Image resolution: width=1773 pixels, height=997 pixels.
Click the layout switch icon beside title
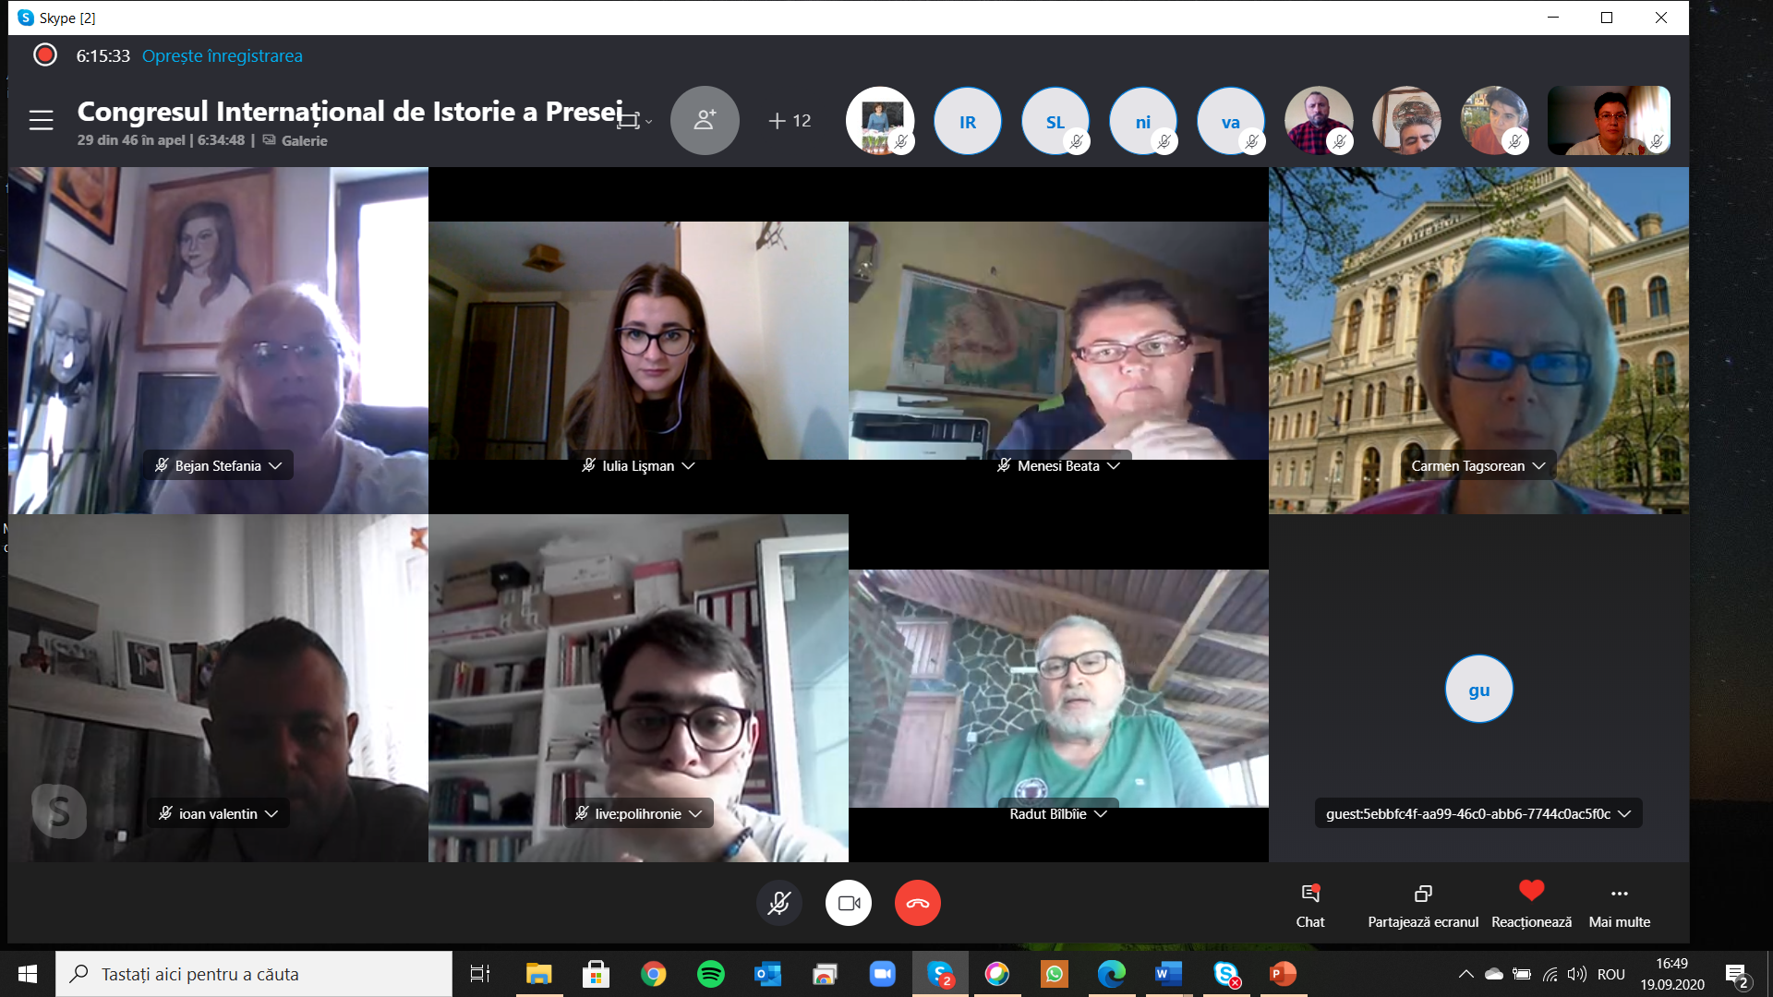click(x=629, y=121)
